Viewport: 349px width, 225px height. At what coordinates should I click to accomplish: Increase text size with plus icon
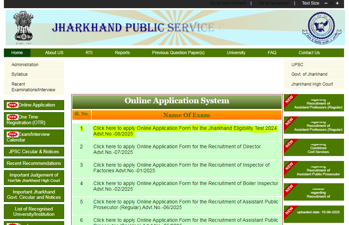(337, 3)
